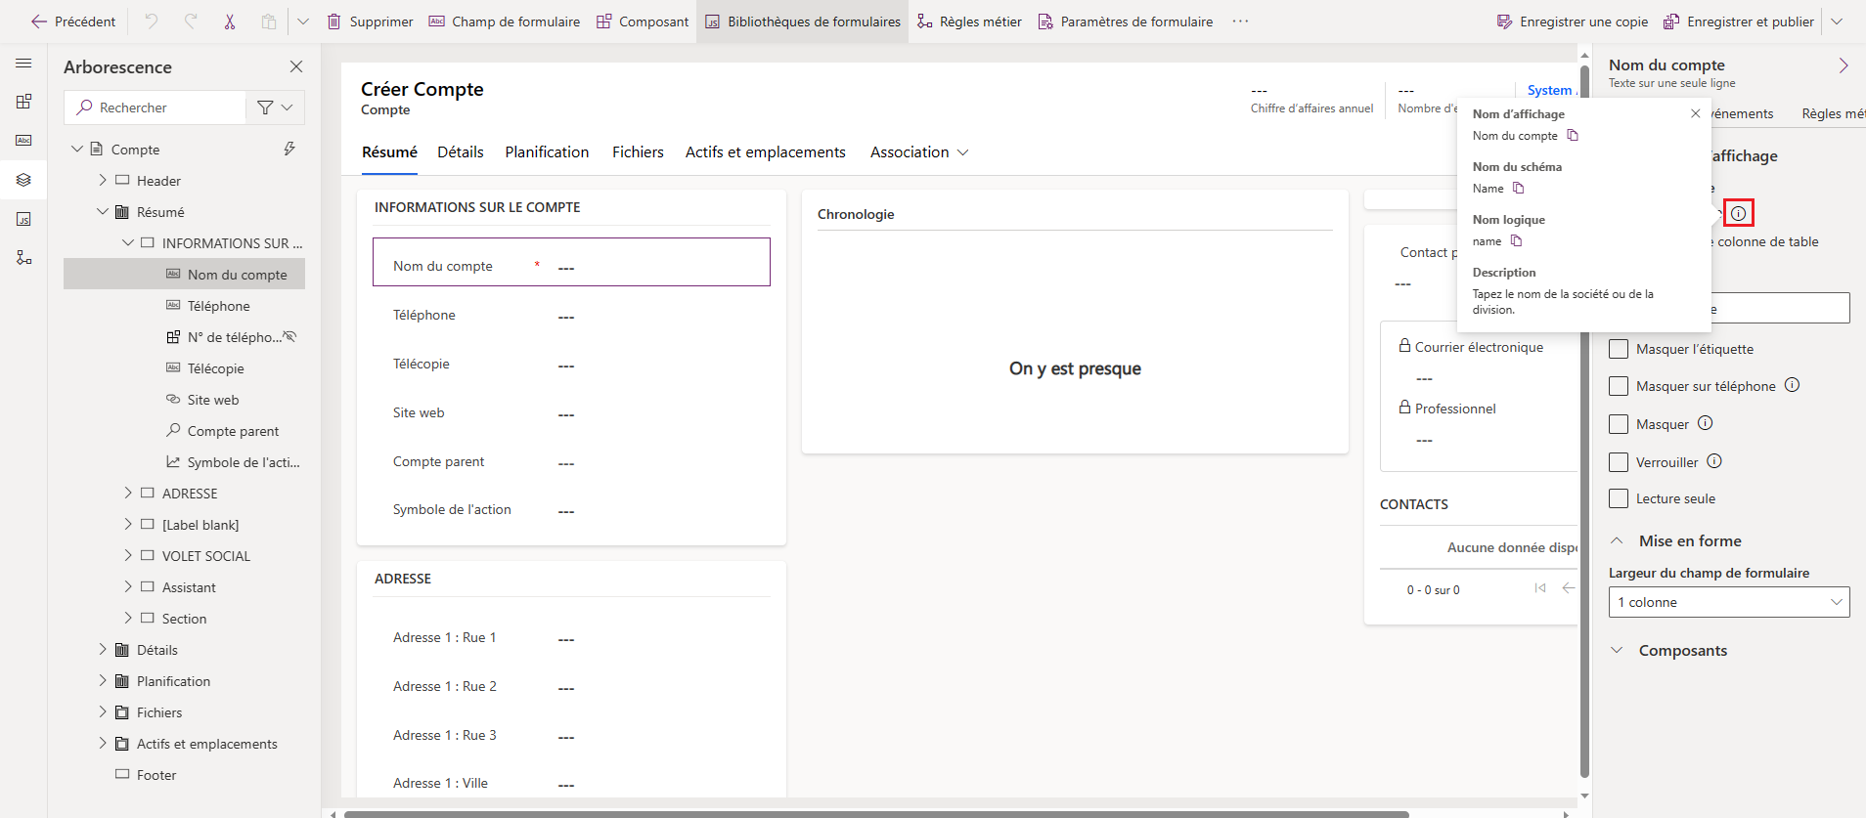Click the table column info icon
The image size is (1866, 818).
[x=1738, y=213]
